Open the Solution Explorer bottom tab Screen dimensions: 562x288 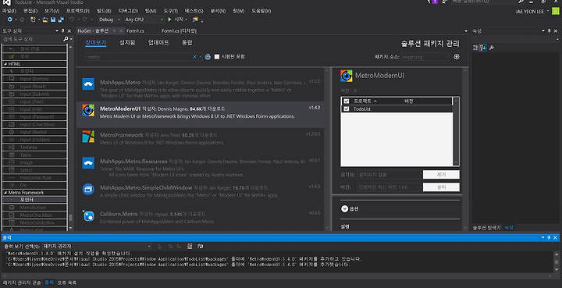pyautogui.click(x=486, y=227)
